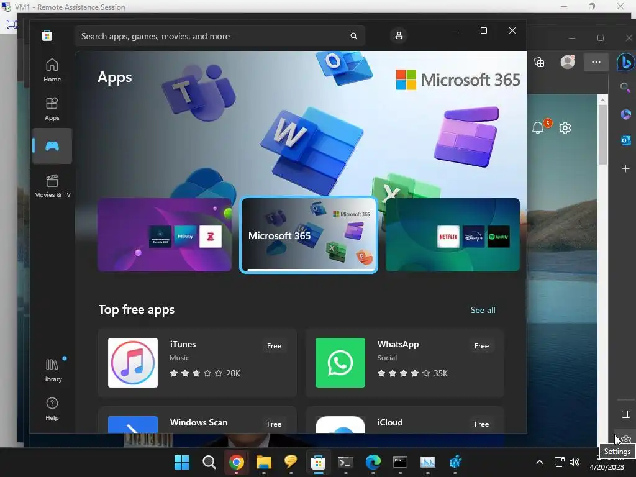Viewport: 636px width, 477px height.
Task: Open notifications bell on Edge page
Action: click(x=538, y=128)
